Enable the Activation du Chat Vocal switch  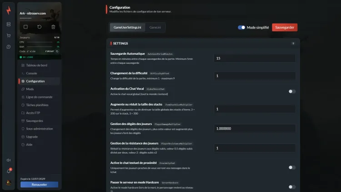tap(292, 91)
